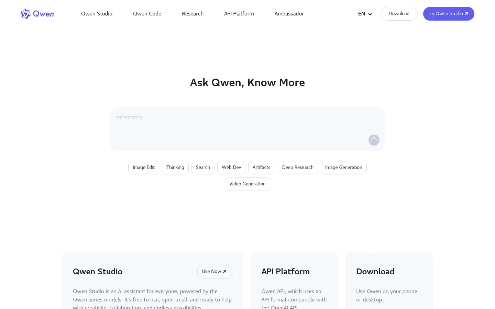Open the Download card heading
This screenshot has width=495, height=309.
(x=375, y=272)
